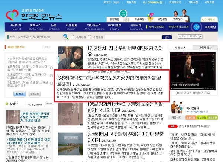This screenshot has height=162, width=223.
Task: Click the 기사보내기 link
Action: click(175, 2)
